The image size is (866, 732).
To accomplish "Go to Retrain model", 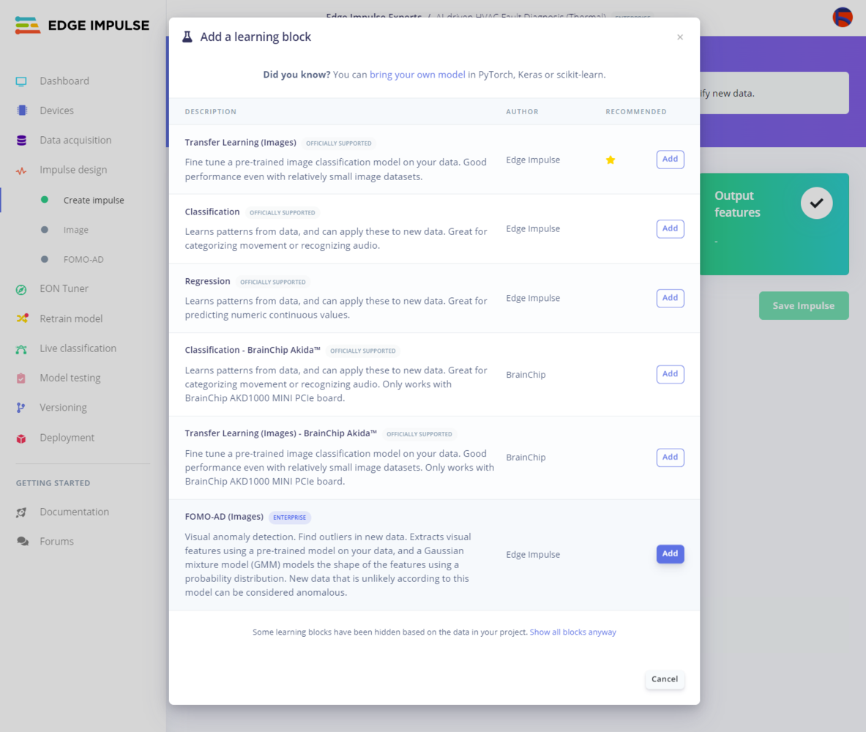I will coord(71,318).
